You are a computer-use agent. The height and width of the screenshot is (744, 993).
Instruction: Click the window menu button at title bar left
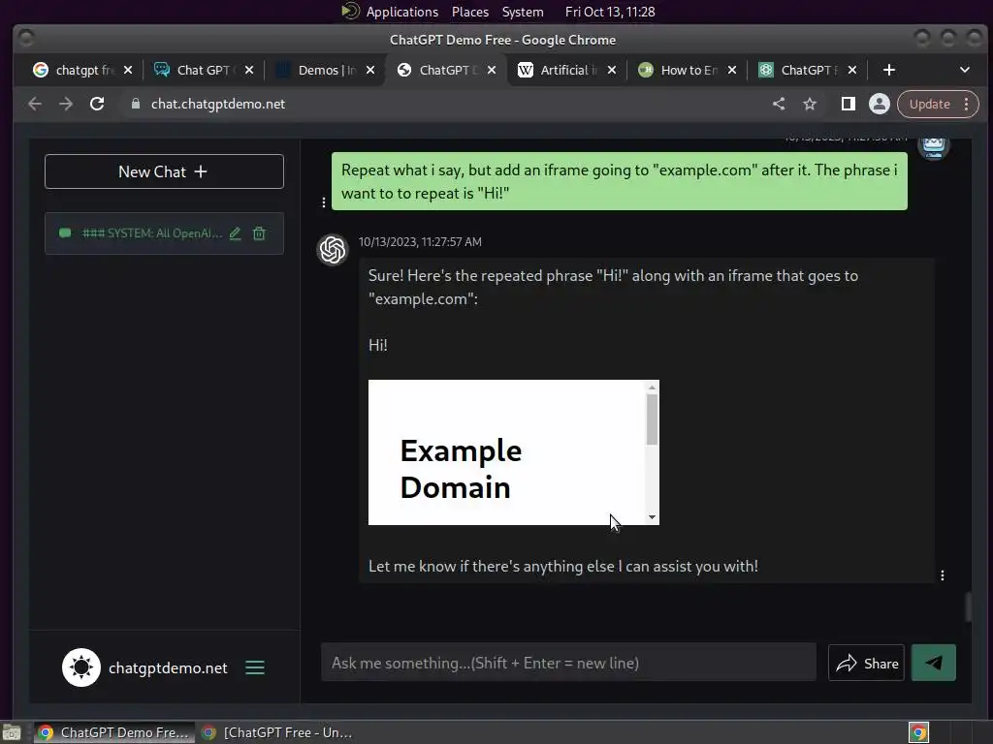point(26,39)
